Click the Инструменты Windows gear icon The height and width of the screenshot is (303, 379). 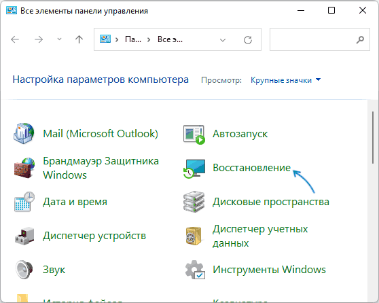(195, 270)
